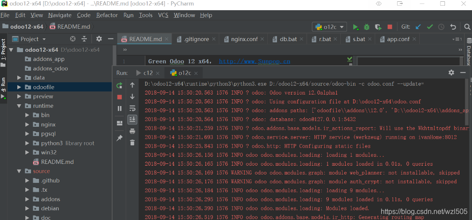This screenshot has width=472, height=220.
Task: Collapse the runtime folder
Action: 19,106
